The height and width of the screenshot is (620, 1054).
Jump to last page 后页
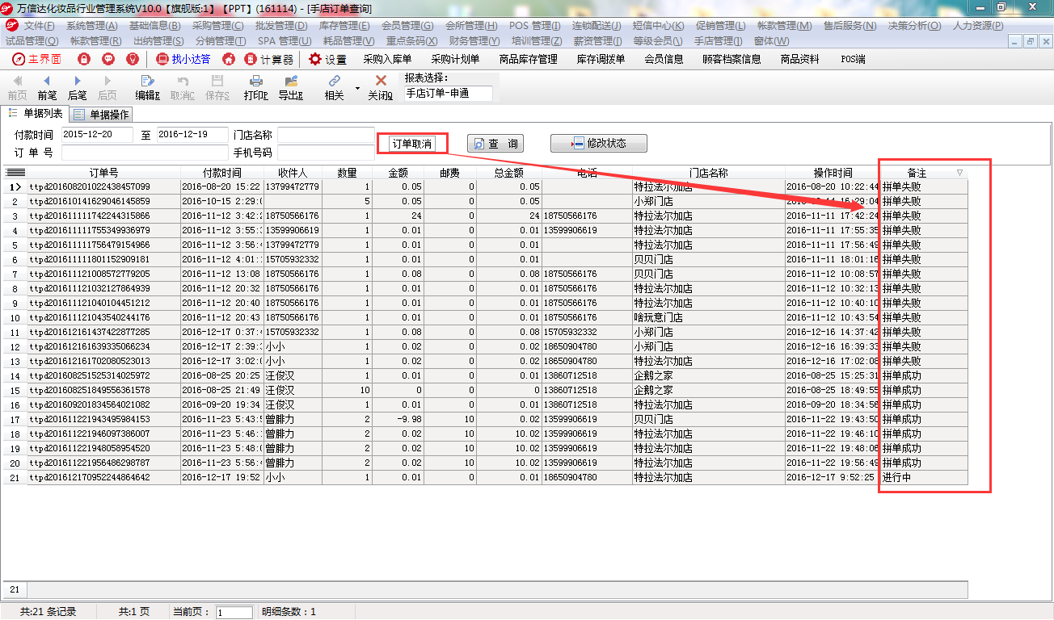(x=107, y=88)
